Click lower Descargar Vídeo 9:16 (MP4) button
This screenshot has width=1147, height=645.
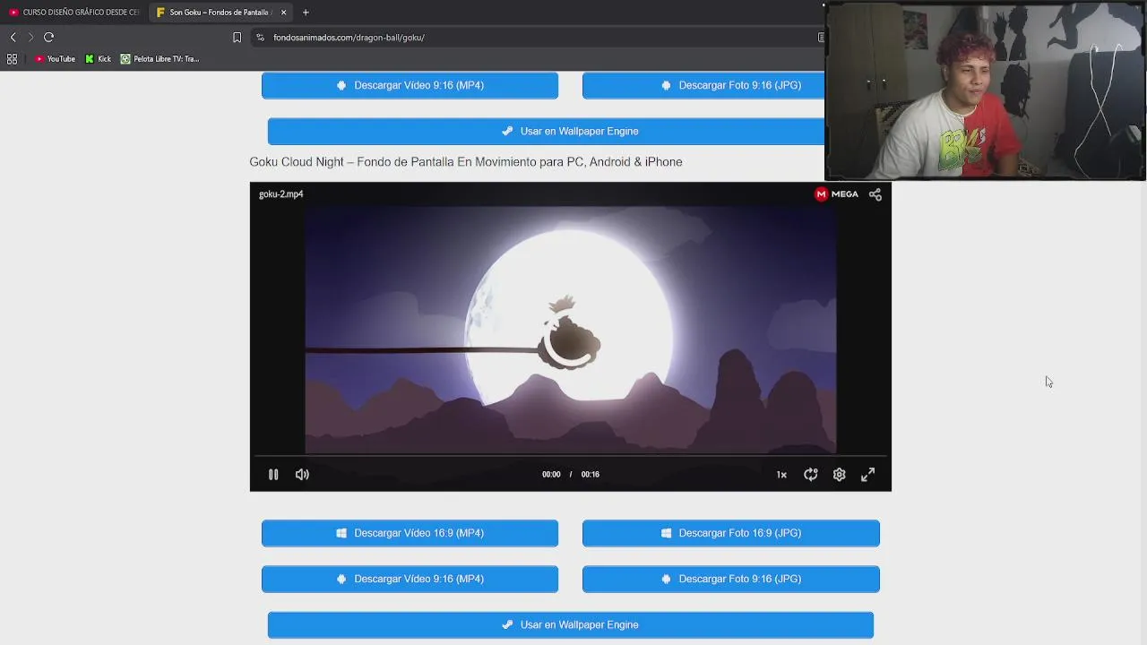point(410,579)
